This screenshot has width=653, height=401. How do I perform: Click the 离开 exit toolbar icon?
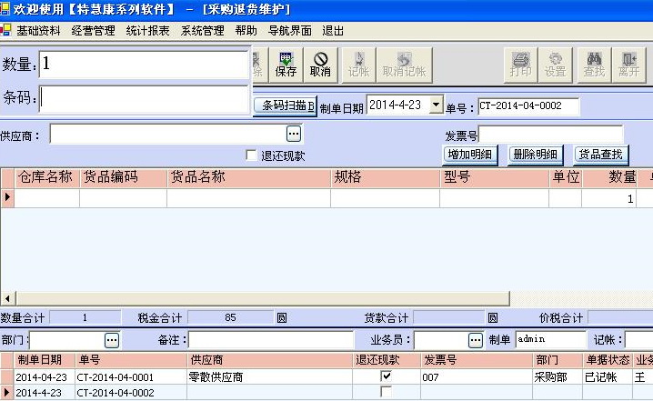pyautogui.click(x=628, y=65)
